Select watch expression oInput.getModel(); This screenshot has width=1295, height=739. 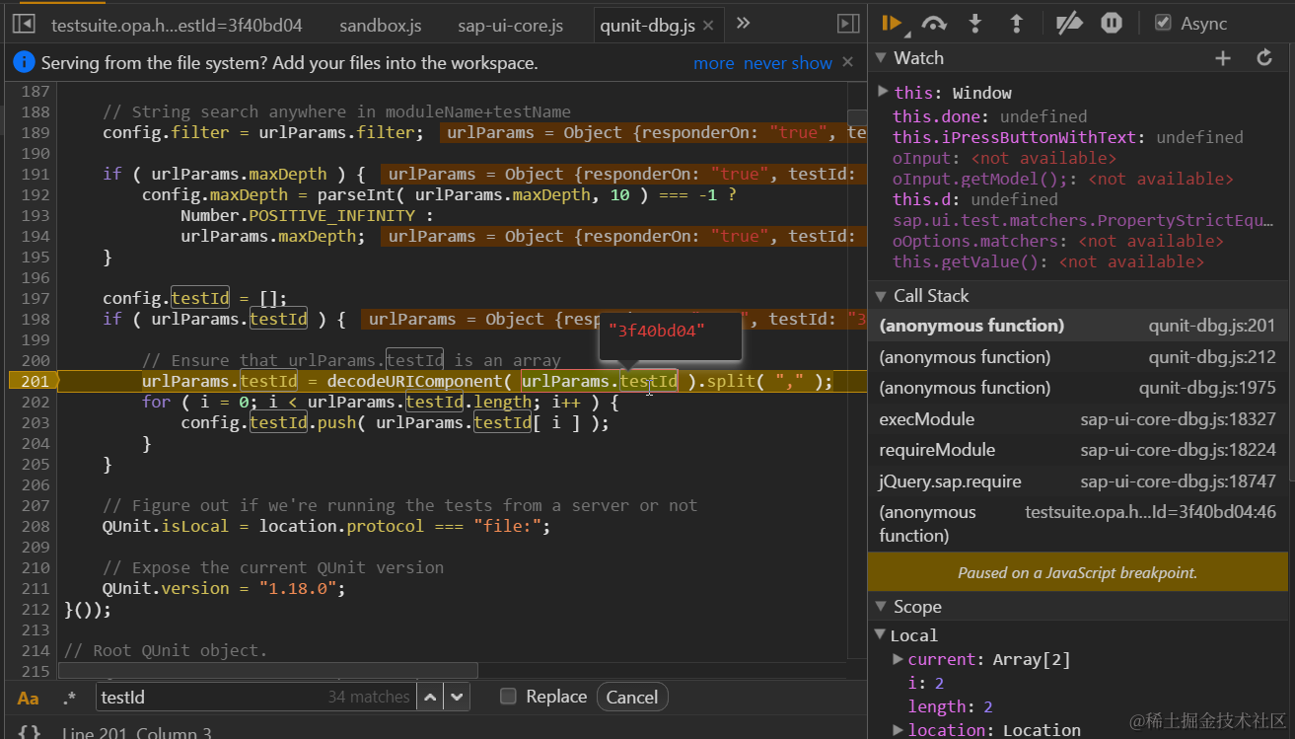pyautogui.click(x=1062, y=179)
